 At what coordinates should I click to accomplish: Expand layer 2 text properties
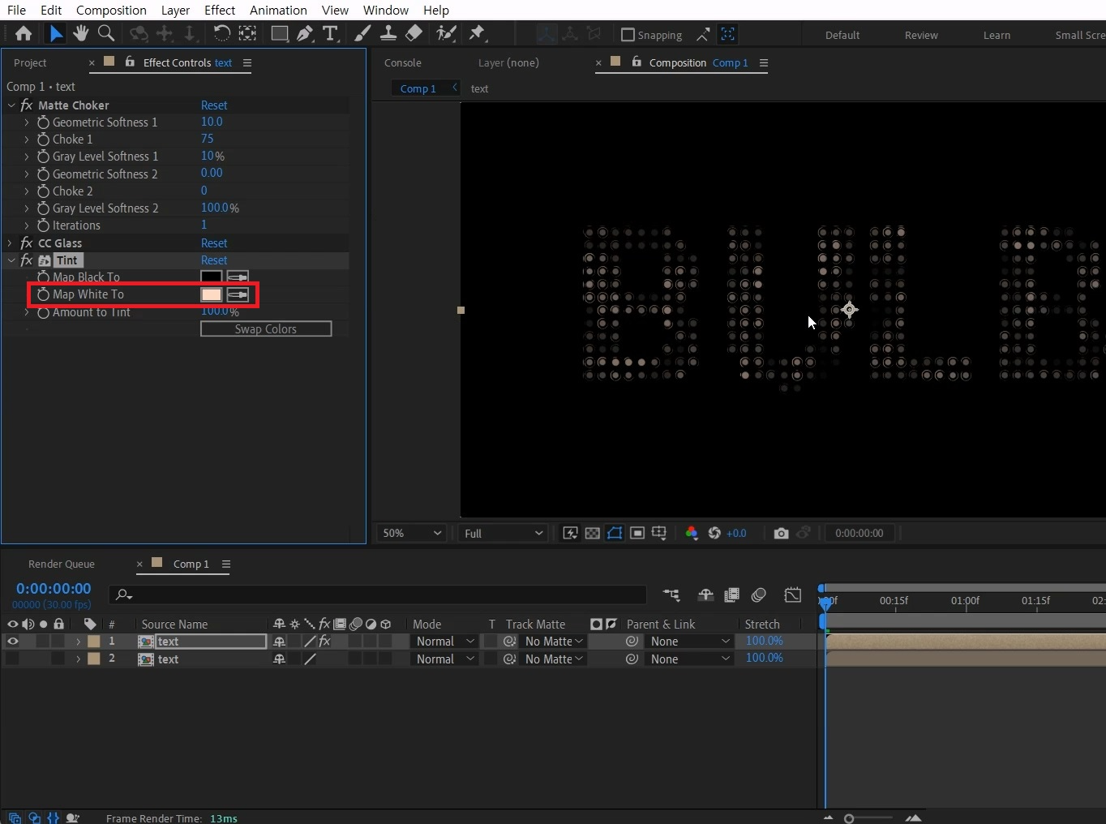pos(78,659)
